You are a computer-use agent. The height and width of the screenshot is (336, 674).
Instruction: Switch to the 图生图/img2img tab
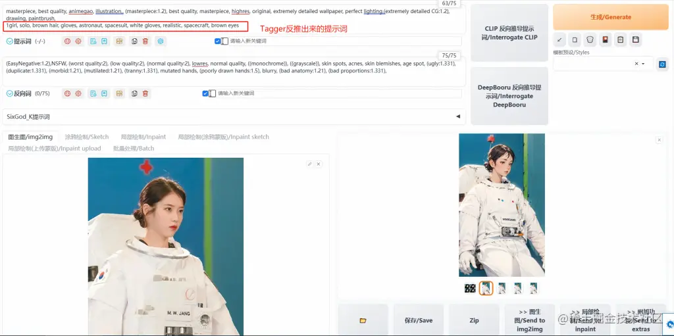point(30,137)
